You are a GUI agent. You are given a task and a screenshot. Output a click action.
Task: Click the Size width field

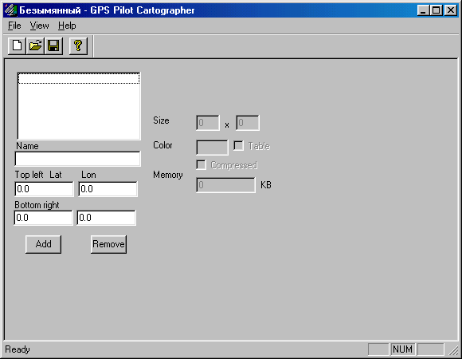208,123
